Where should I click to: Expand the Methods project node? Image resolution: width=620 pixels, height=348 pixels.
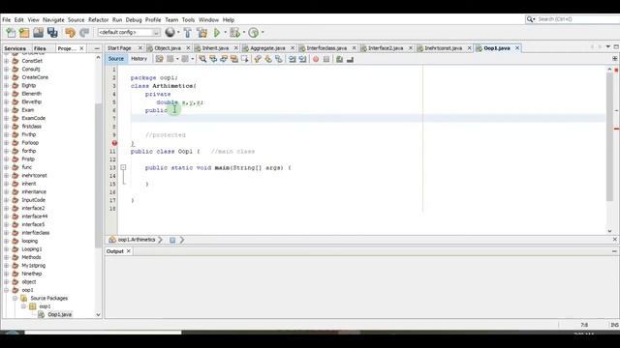7,257
